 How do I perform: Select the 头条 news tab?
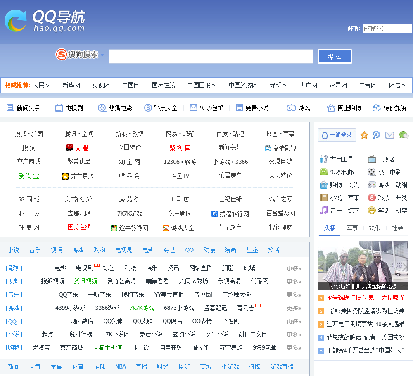(330, 228)
